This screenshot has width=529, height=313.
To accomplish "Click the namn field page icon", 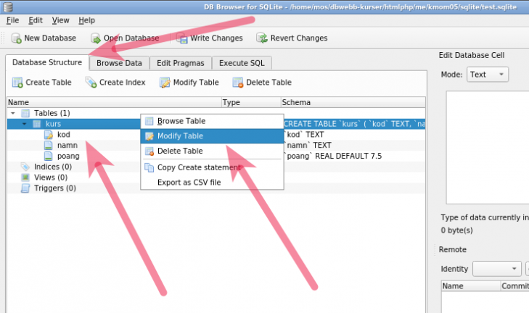I will point(49,146).
